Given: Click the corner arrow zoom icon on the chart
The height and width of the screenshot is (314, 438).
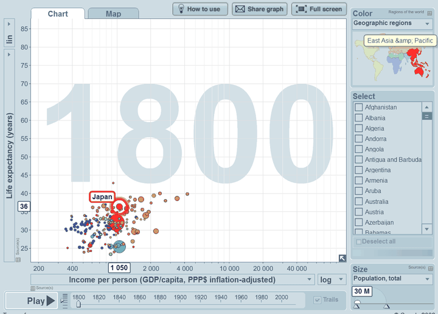Looking at the screenshot, I should [x=342, y=258].
